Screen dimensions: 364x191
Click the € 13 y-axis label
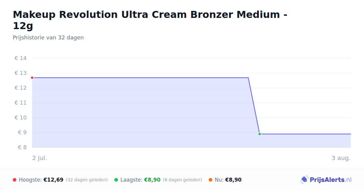(x=21, y=73)
